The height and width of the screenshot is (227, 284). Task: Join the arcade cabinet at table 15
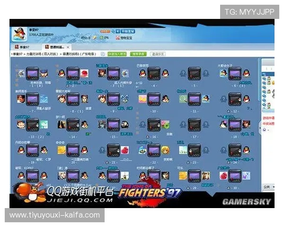113,125
